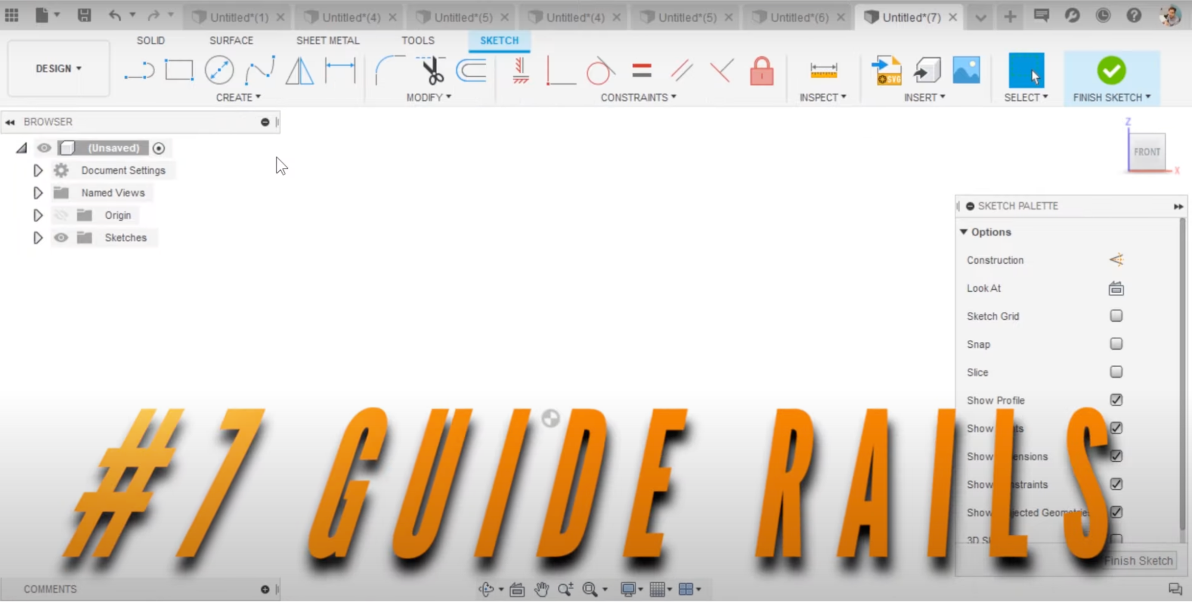Viewport: 1192px width, 602px height.
Task: Apply the Fix/Unfix lock constraint
Action: 761,70
